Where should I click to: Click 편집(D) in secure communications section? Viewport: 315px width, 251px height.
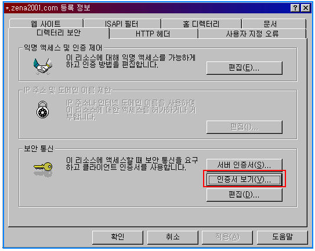(244, 195)
